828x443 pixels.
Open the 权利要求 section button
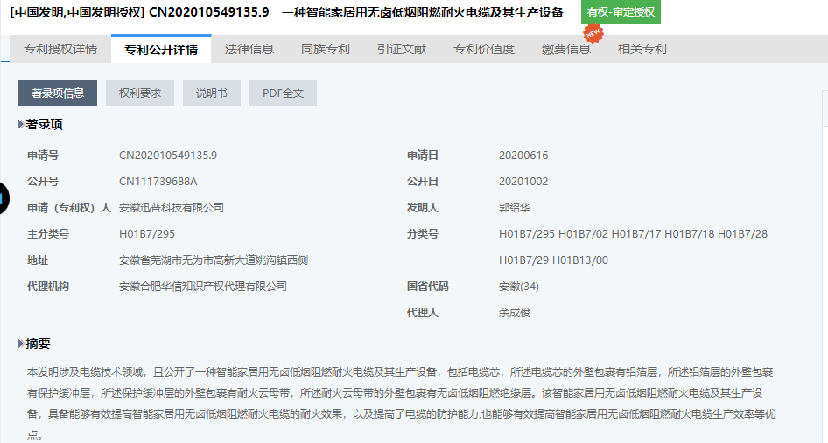click(140, 93)
